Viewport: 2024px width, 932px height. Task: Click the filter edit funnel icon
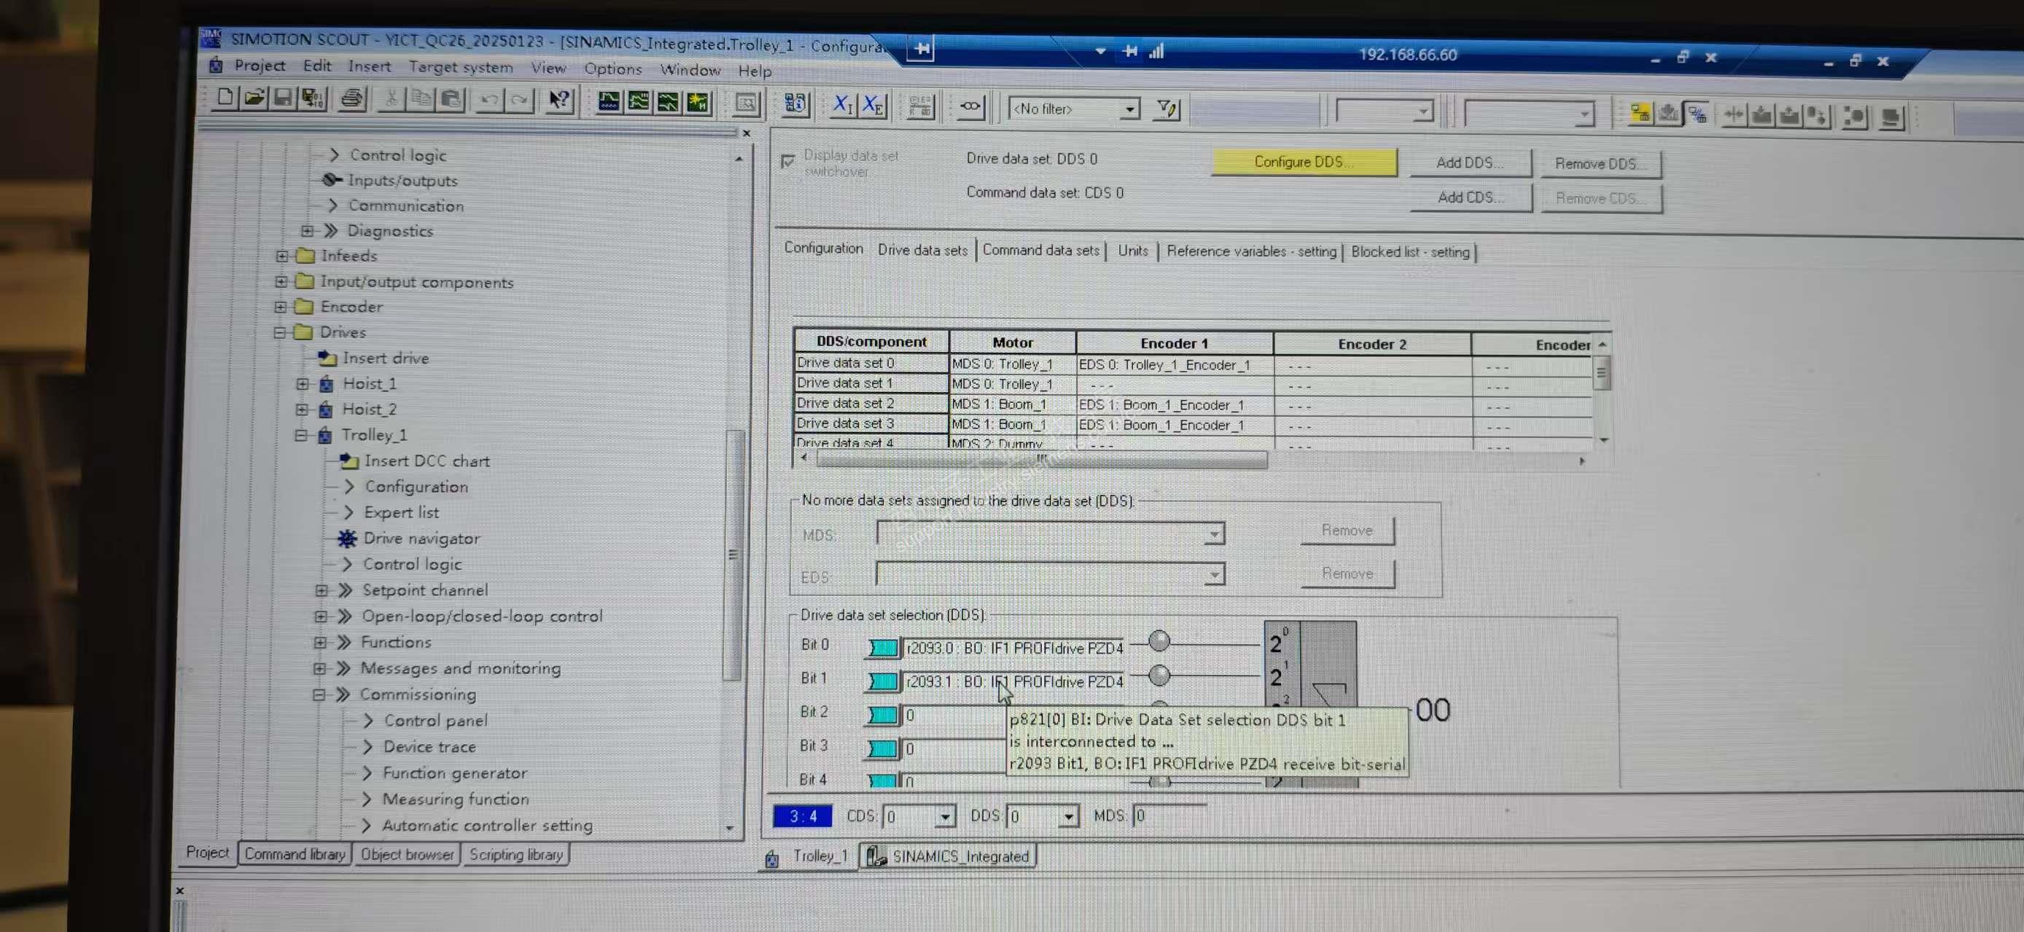[x=1167, y=109]
